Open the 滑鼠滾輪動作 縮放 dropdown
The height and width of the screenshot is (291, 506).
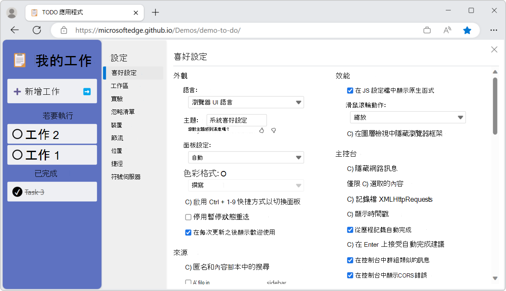pyautogui.click(x=408, y=117)
